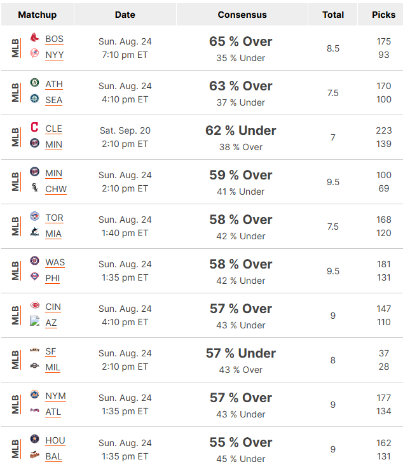Open the MIA team link
The height and width of the screenshot is (476, 403).
(53, 234)
